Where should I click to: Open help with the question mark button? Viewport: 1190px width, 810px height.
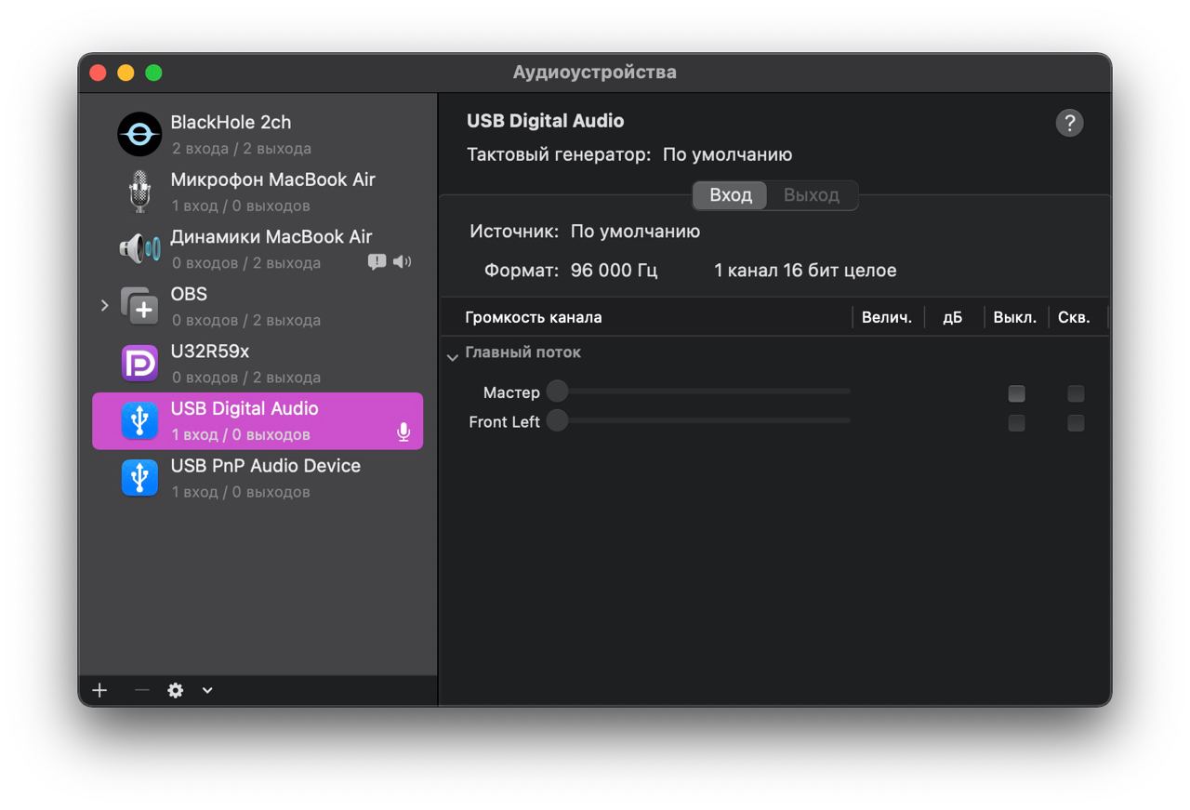1069,123
